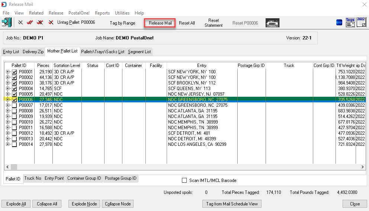
Task: Click the crossed double-checkmark untag all icon
Action: [x=40, y=23]
